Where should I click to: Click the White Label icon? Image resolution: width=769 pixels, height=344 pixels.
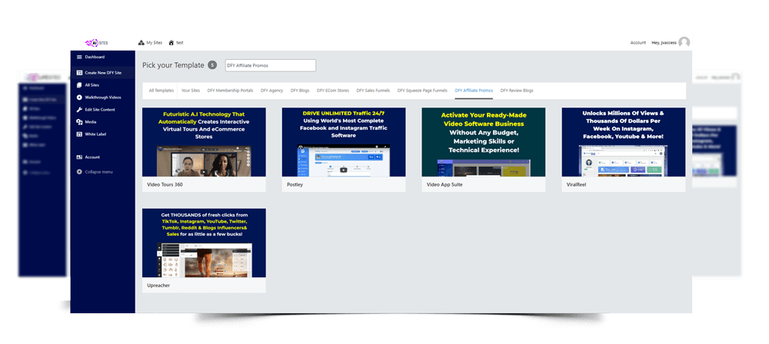click(x=79, y=134)
